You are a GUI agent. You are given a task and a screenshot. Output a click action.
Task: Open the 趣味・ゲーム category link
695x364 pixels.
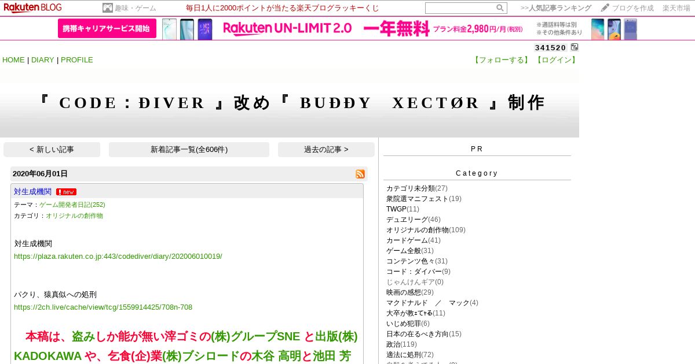(136, 8)
